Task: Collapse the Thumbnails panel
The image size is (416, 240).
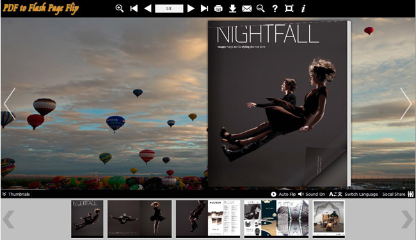Action: [x=16, y=194]
